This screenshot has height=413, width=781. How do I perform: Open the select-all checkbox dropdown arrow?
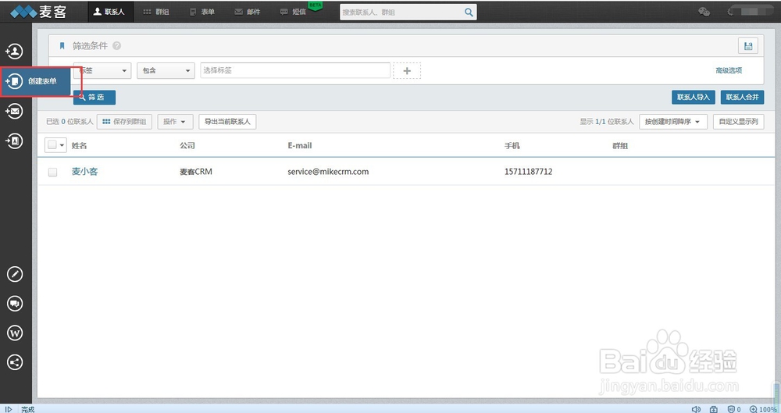[62, 145]
